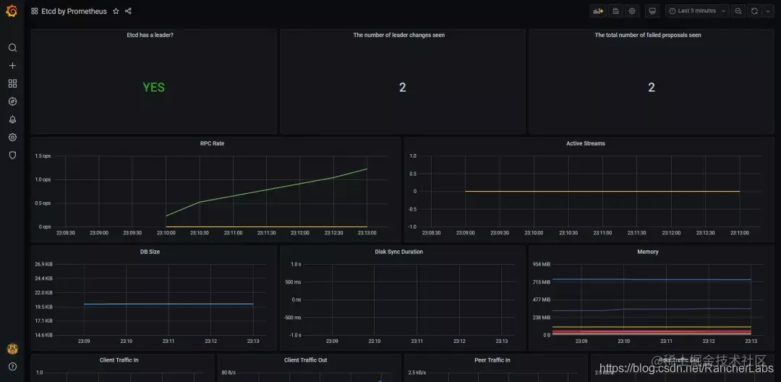Open the Etcd has a leader? panel title

(x=150, y=35)
